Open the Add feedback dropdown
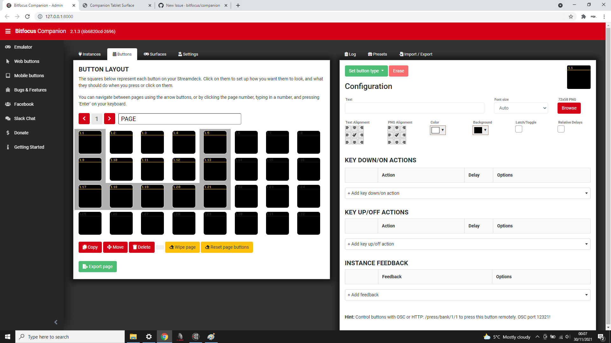 (467, 295)
